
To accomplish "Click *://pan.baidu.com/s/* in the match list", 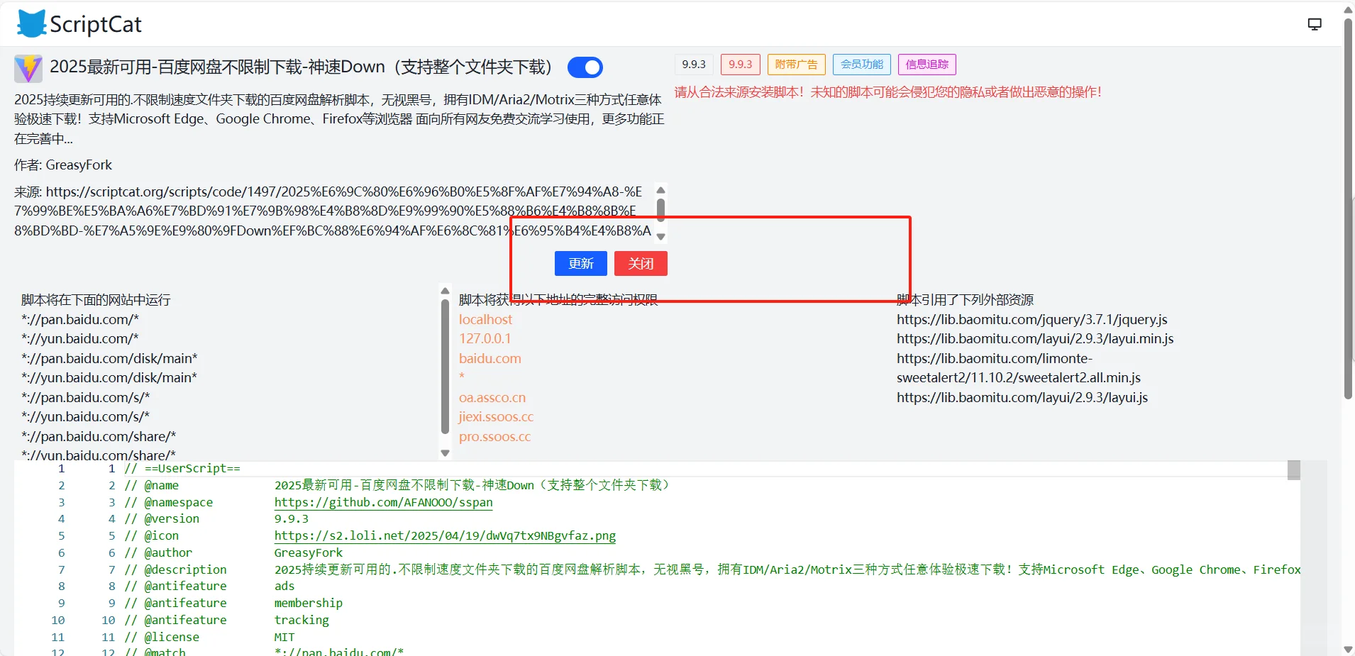I will point(85,397).
